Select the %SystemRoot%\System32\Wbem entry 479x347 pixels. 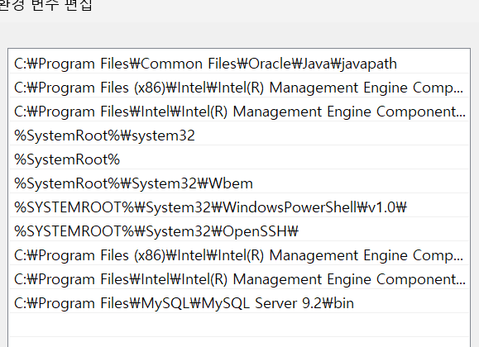pyautogui.click(x=239, y=183)
